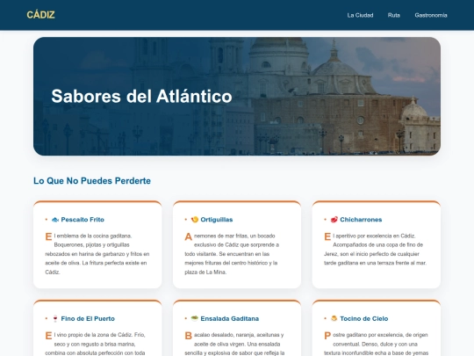Select the 'Sabores del Atlántico' hero title

coord(141,97)
